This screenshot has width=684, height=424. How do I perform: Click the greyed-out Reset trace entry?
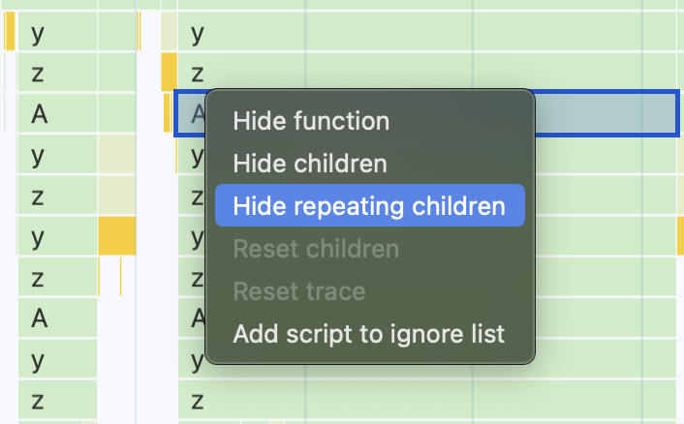click(299, 291)
